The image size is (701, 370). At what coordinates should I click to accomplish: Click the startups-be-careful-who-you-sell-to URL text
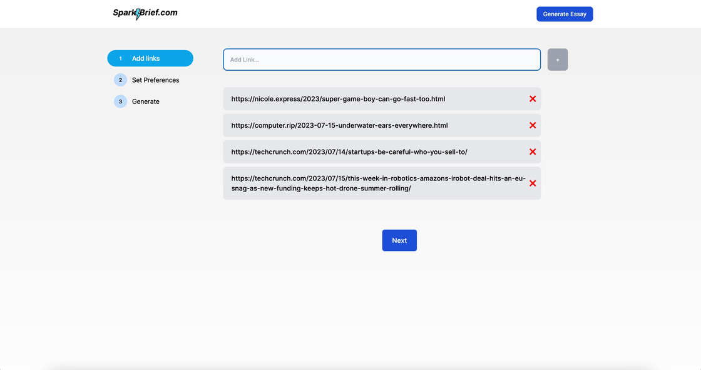coord(349,152)
